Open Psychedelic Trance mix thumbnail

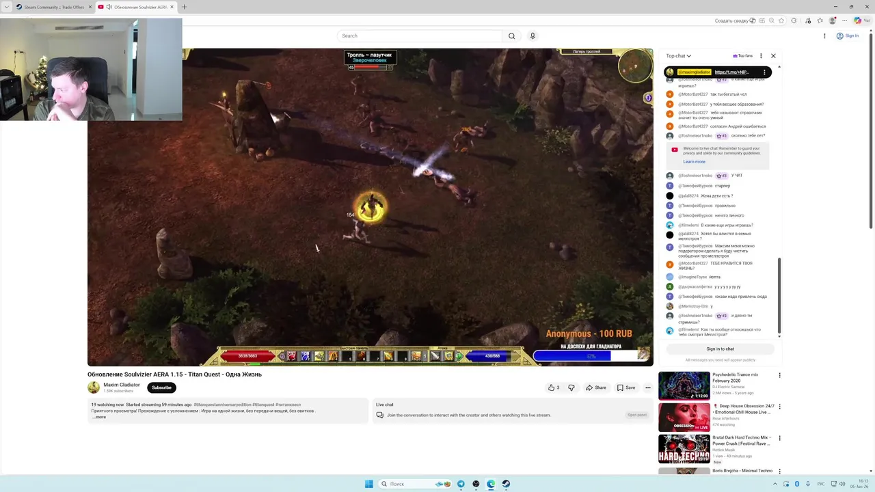pos(684,385)
